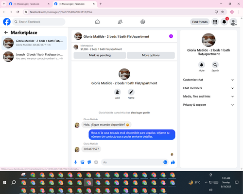Search in conversation using the magnifier icon

point(215,65)
